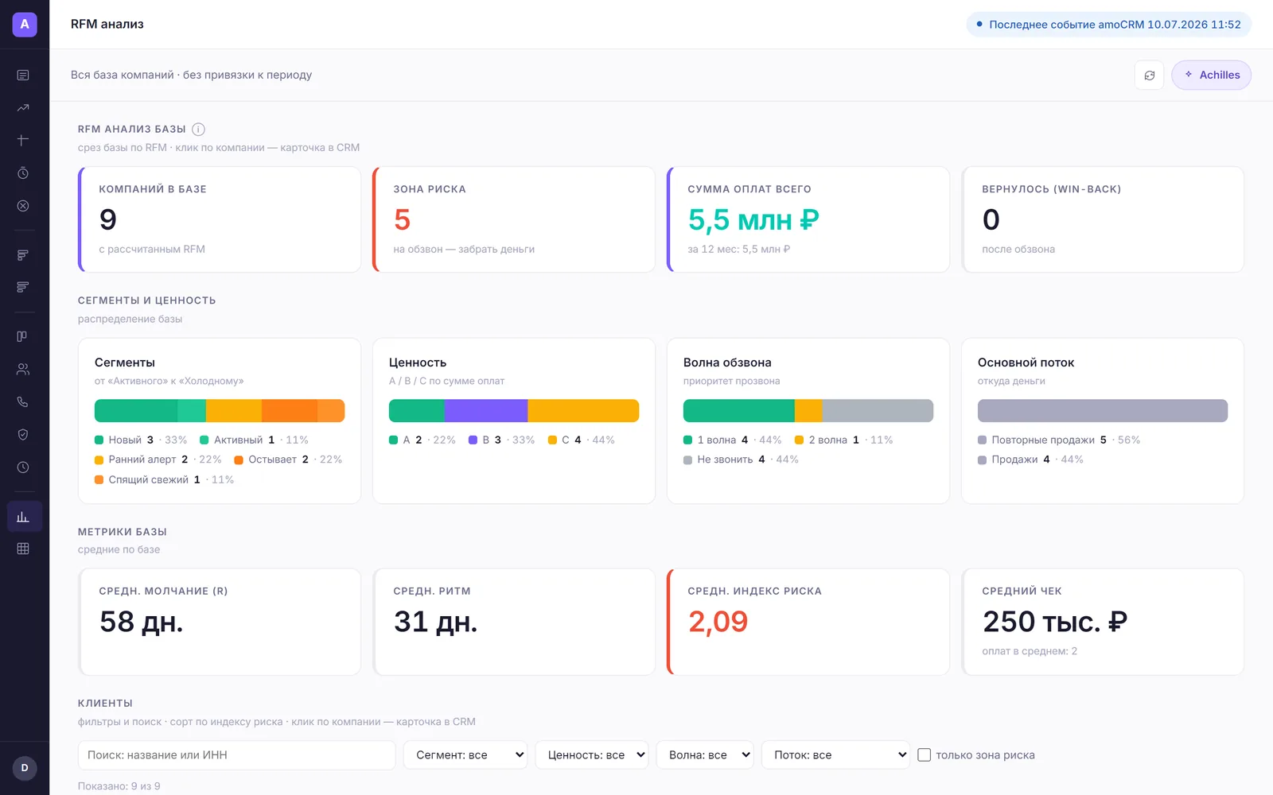Click the Активный 1 legend entry
Viewport: 1273px width, 795px height.
point(254,440)
